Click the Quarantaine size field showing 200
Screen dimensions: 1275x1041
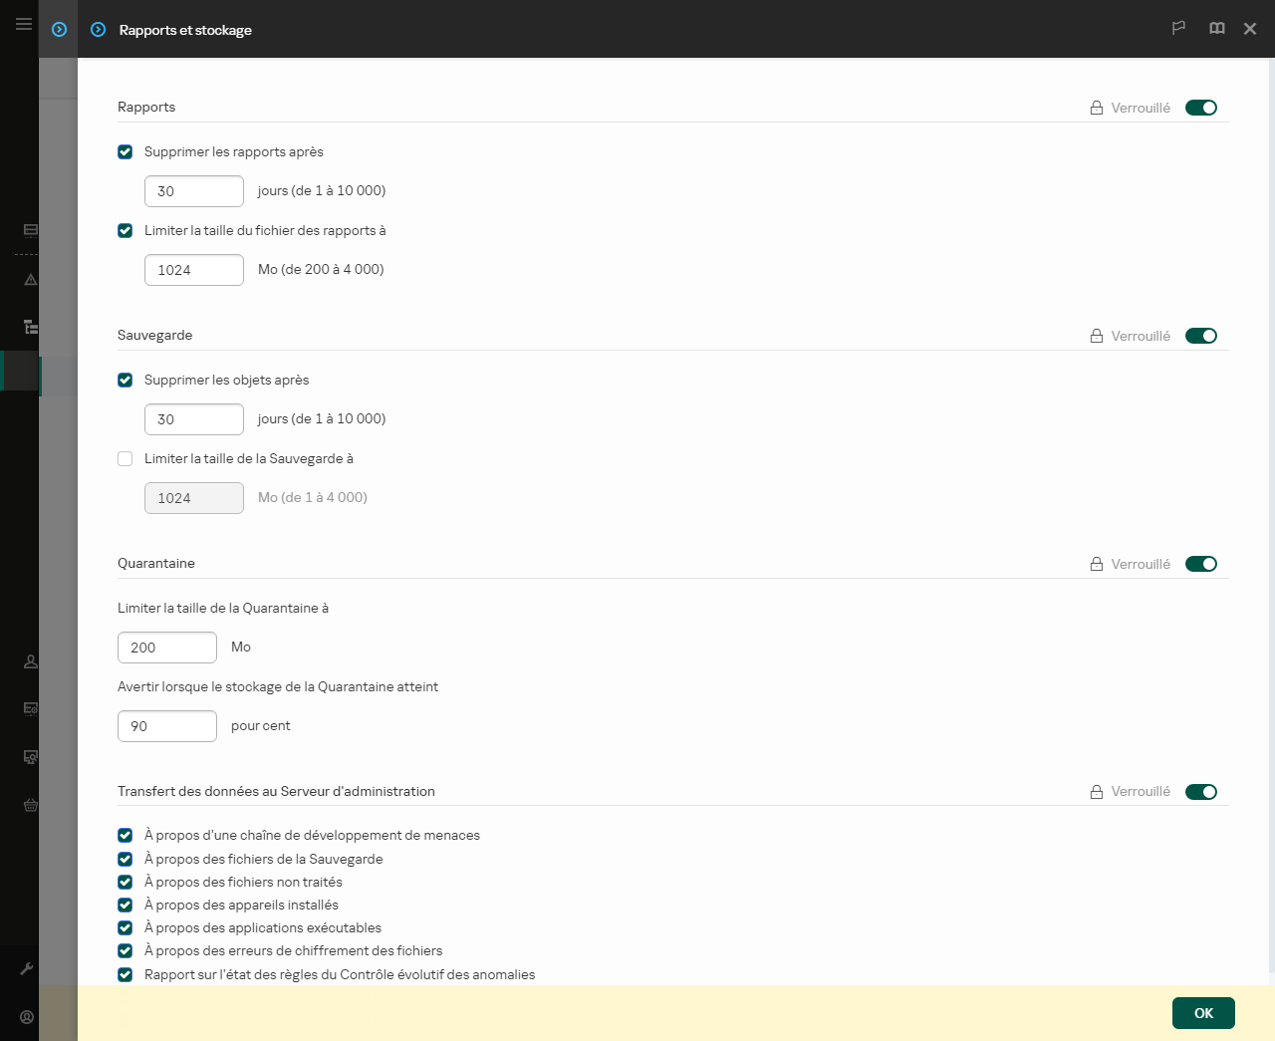[x=167, y=648]
